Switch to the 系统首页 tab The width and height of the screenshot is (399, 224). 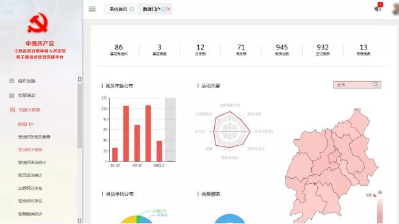pyautogui.click(x=118, y=9)
